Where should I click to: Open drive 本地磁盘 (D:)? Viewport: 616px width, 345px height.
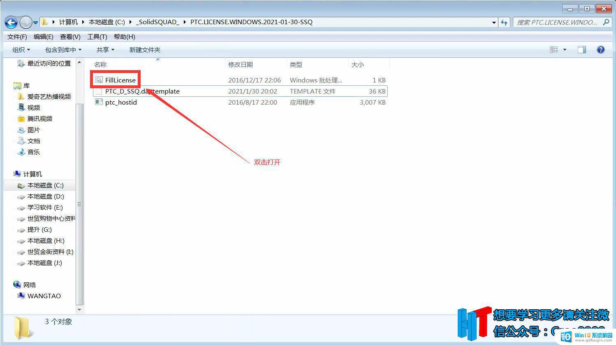[46, 196]
